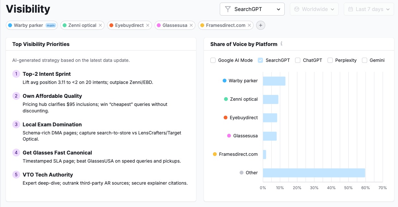Uncheck the SearchGPT checkbox
This screenshot has width=398, height=207.
[x=260, y=60]
